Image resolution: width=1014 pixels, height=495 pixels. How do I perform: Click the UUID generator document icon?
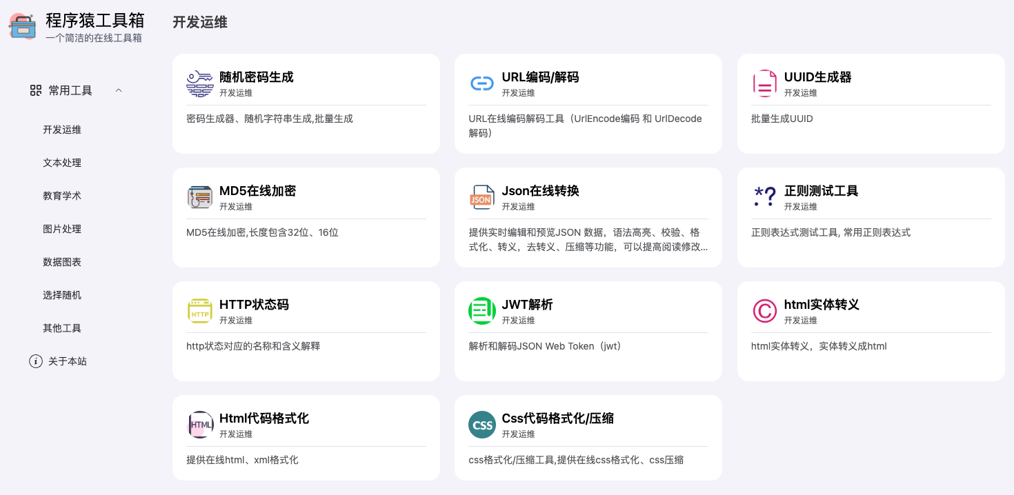coord(764,83)
